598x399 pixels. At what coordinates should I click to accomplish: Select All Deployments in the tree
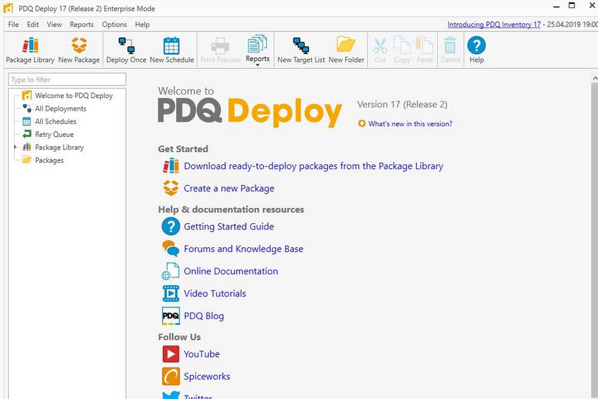[x=60, y=109]
